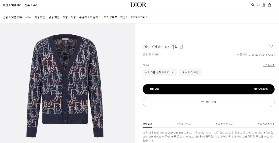Screen dimensions: 279x143
Task: Switch to 향수 & 뷰티 section
Action: 32,5
